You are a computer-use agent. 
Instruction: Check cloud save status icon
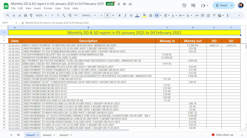[130, 4]
